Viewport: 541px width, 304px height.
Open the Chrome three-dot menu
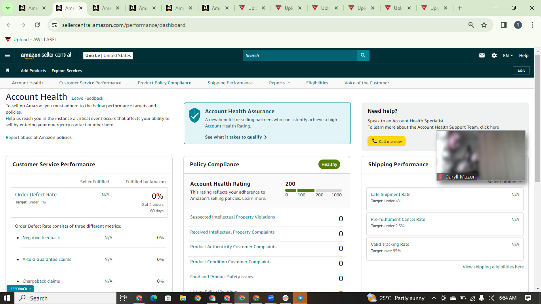(532, 25)
